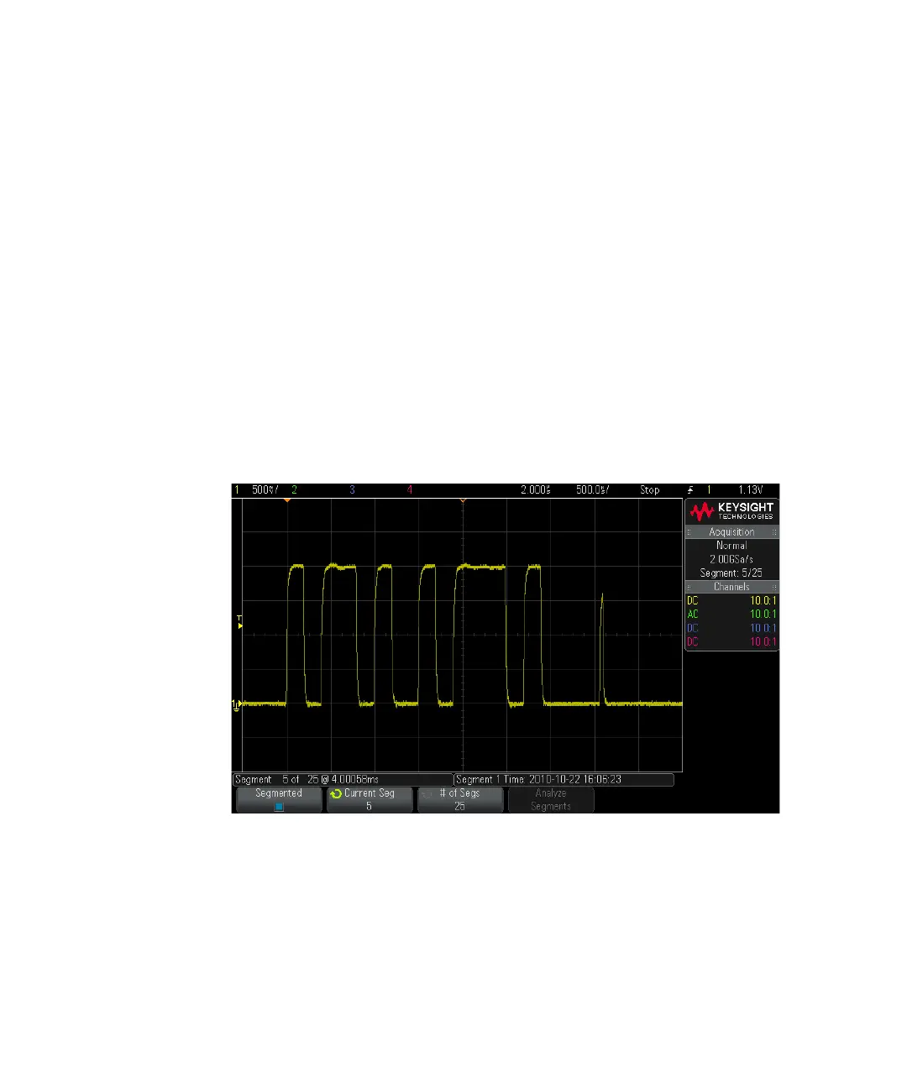Viewport: 907px width, 1088px height.
Task: Click the hollow time reference marker at center
Action: coord(463,501)
